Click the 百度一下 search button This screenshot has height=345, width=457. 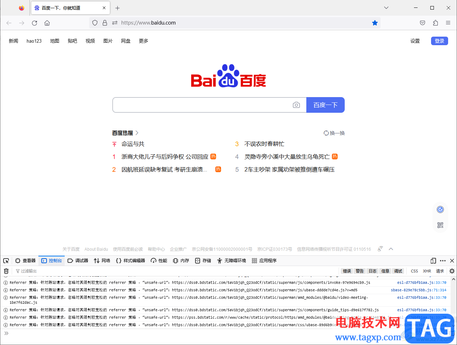click(326, 105)
